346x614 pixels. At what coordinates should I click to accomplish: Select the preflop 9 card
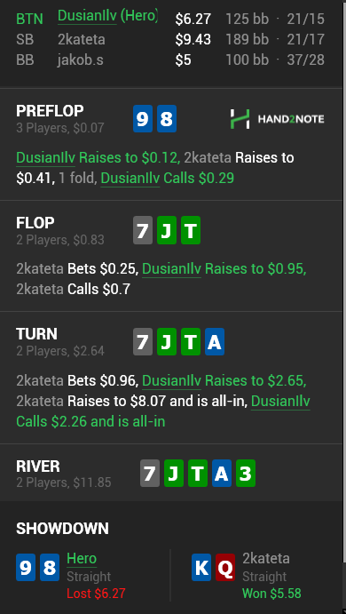(x=143, y=119)
